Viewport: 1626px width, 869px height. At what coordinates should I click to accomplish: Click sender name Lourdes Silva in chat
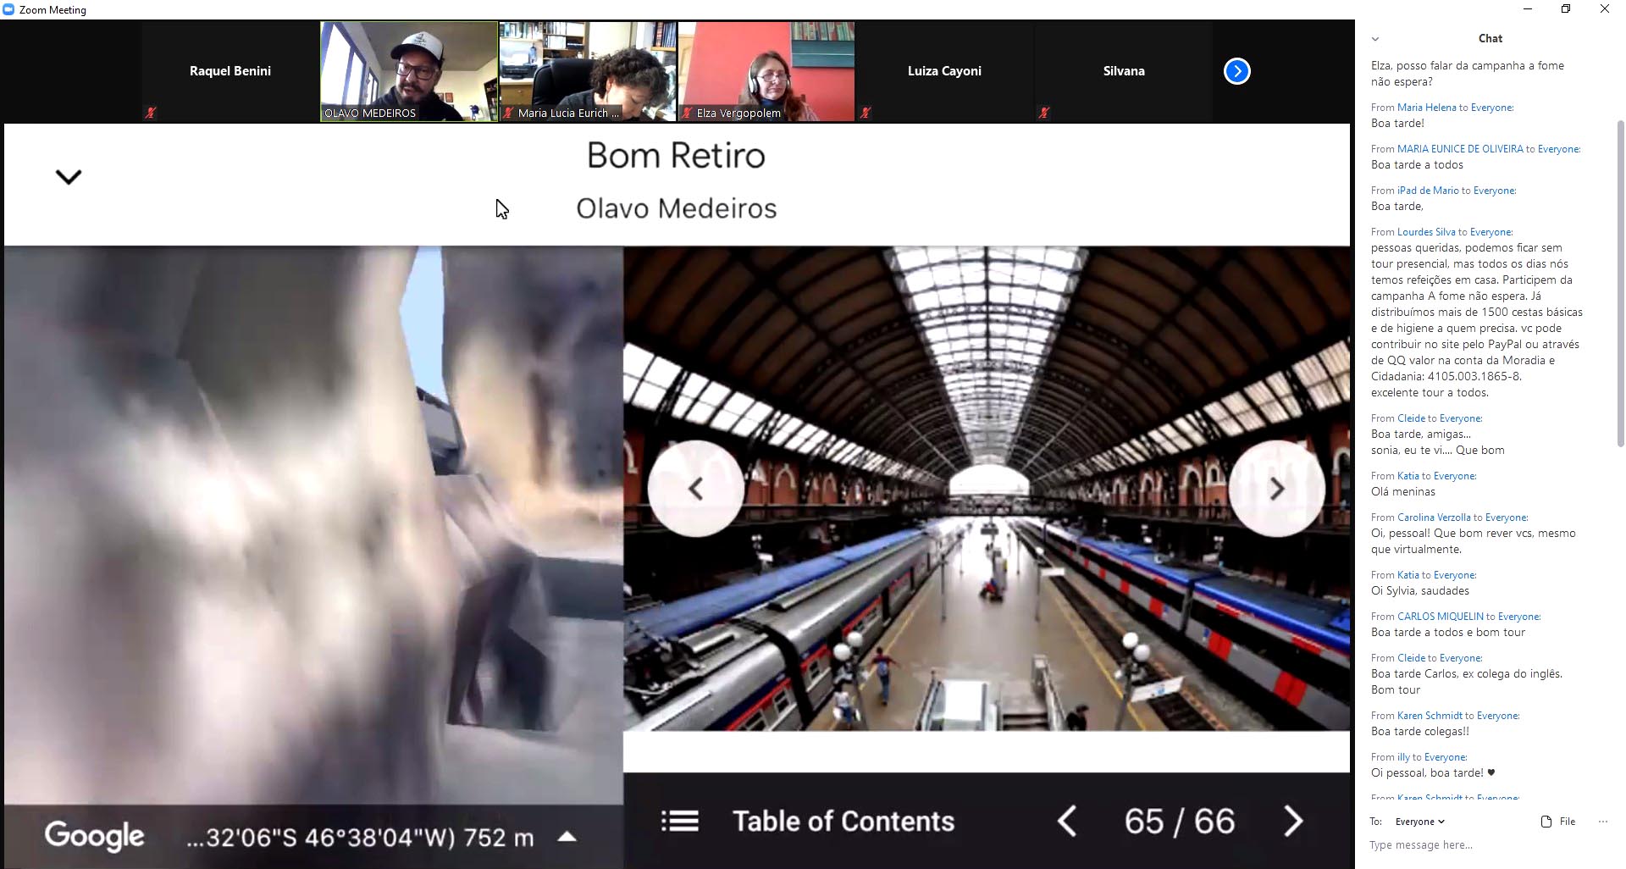tap(1425, 232)
